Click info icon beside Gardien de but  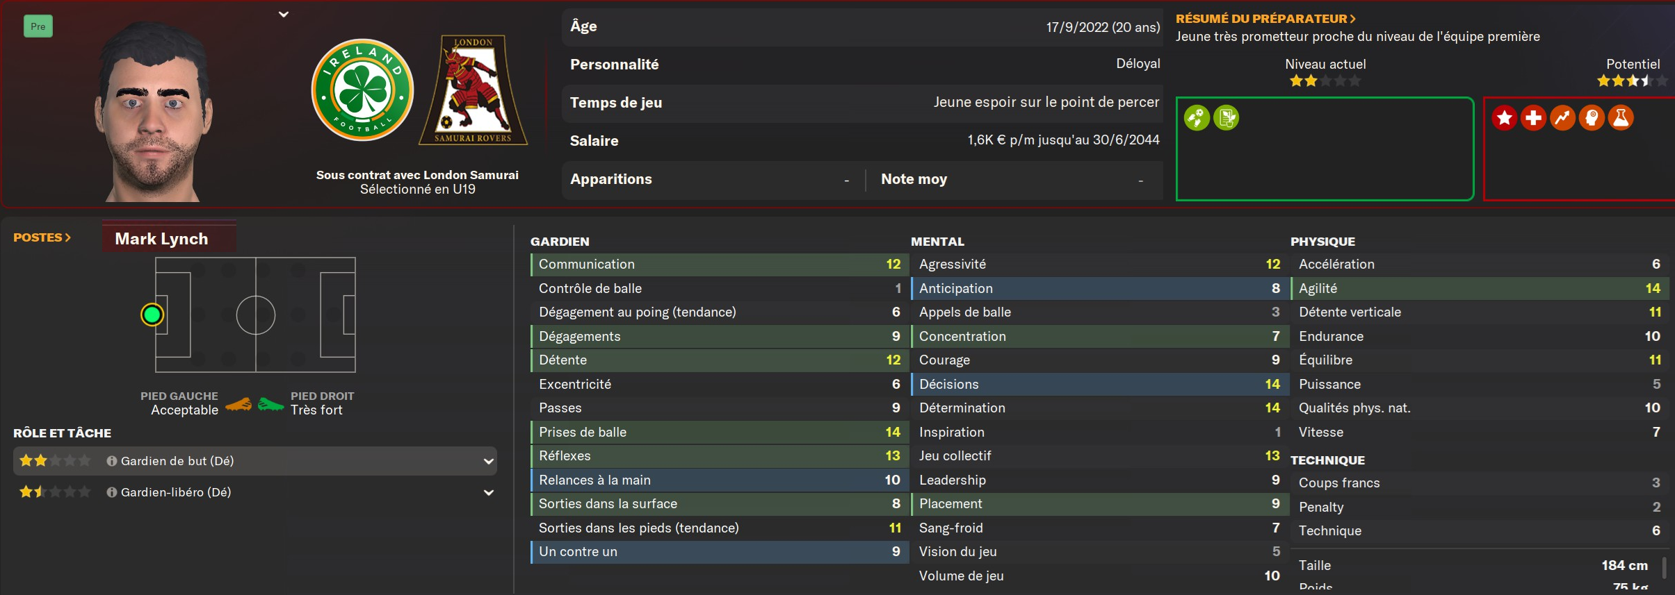click(111, 461)
